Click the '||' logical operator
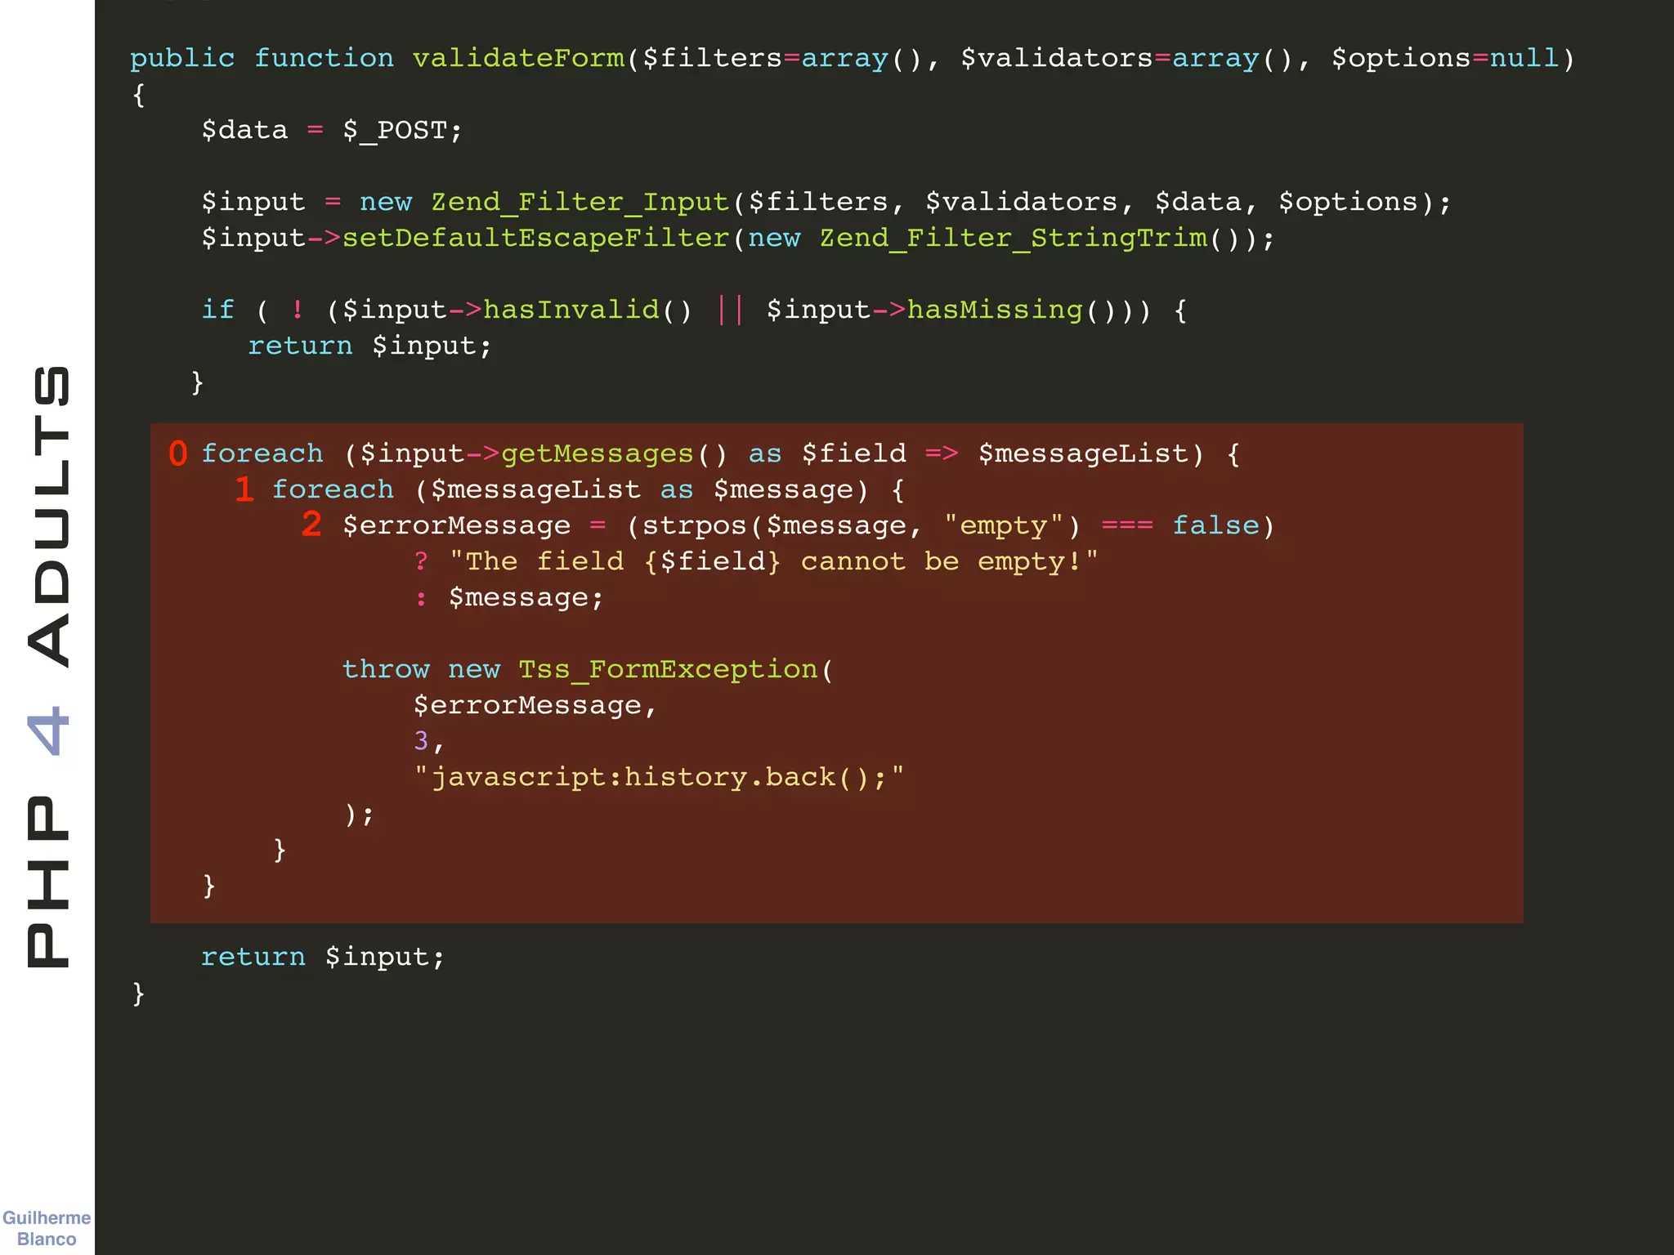The width and height of the screenshot is (1674, 1255). tap(730, 310)
